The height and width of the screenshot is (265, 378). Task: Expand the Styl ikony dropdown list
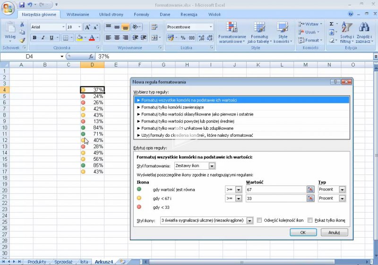tap(250, 220)
